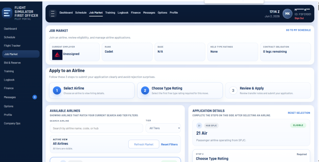This screenshot has height=162, width=319.
Task: Click the Select Airline step card
Action: click(92, 90)
